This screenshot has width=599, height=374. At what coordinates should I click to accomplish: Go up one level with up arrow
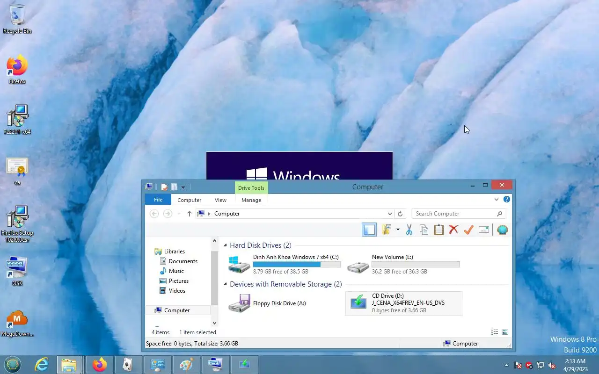tap(189, 214)
